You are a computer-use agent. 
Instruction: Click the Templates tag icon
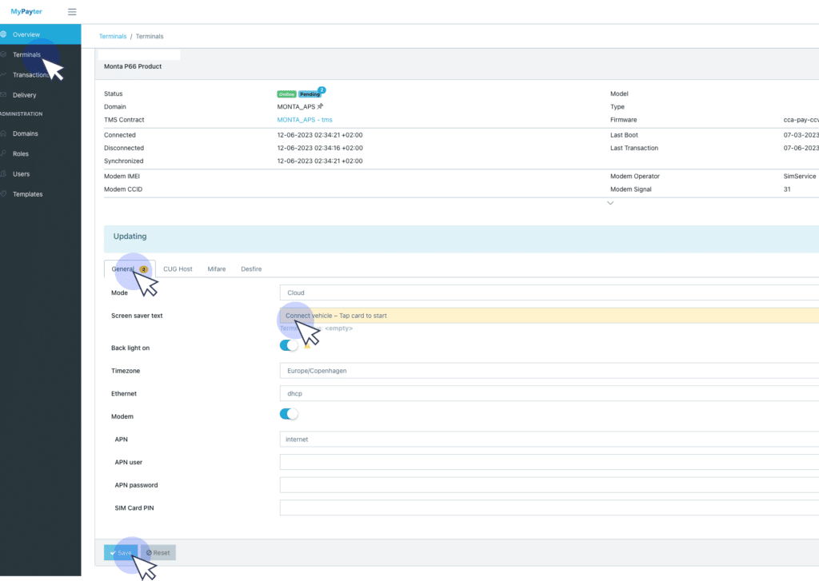pos(3,193)
